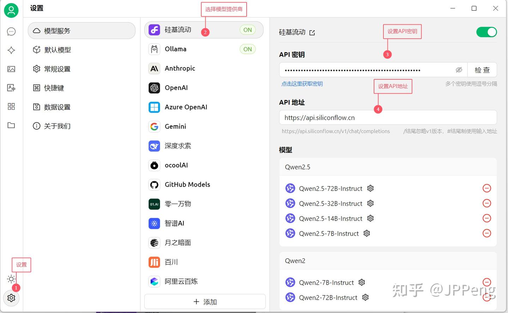
Task: Open the translate sidebar icon
Action: click(11, 88)
